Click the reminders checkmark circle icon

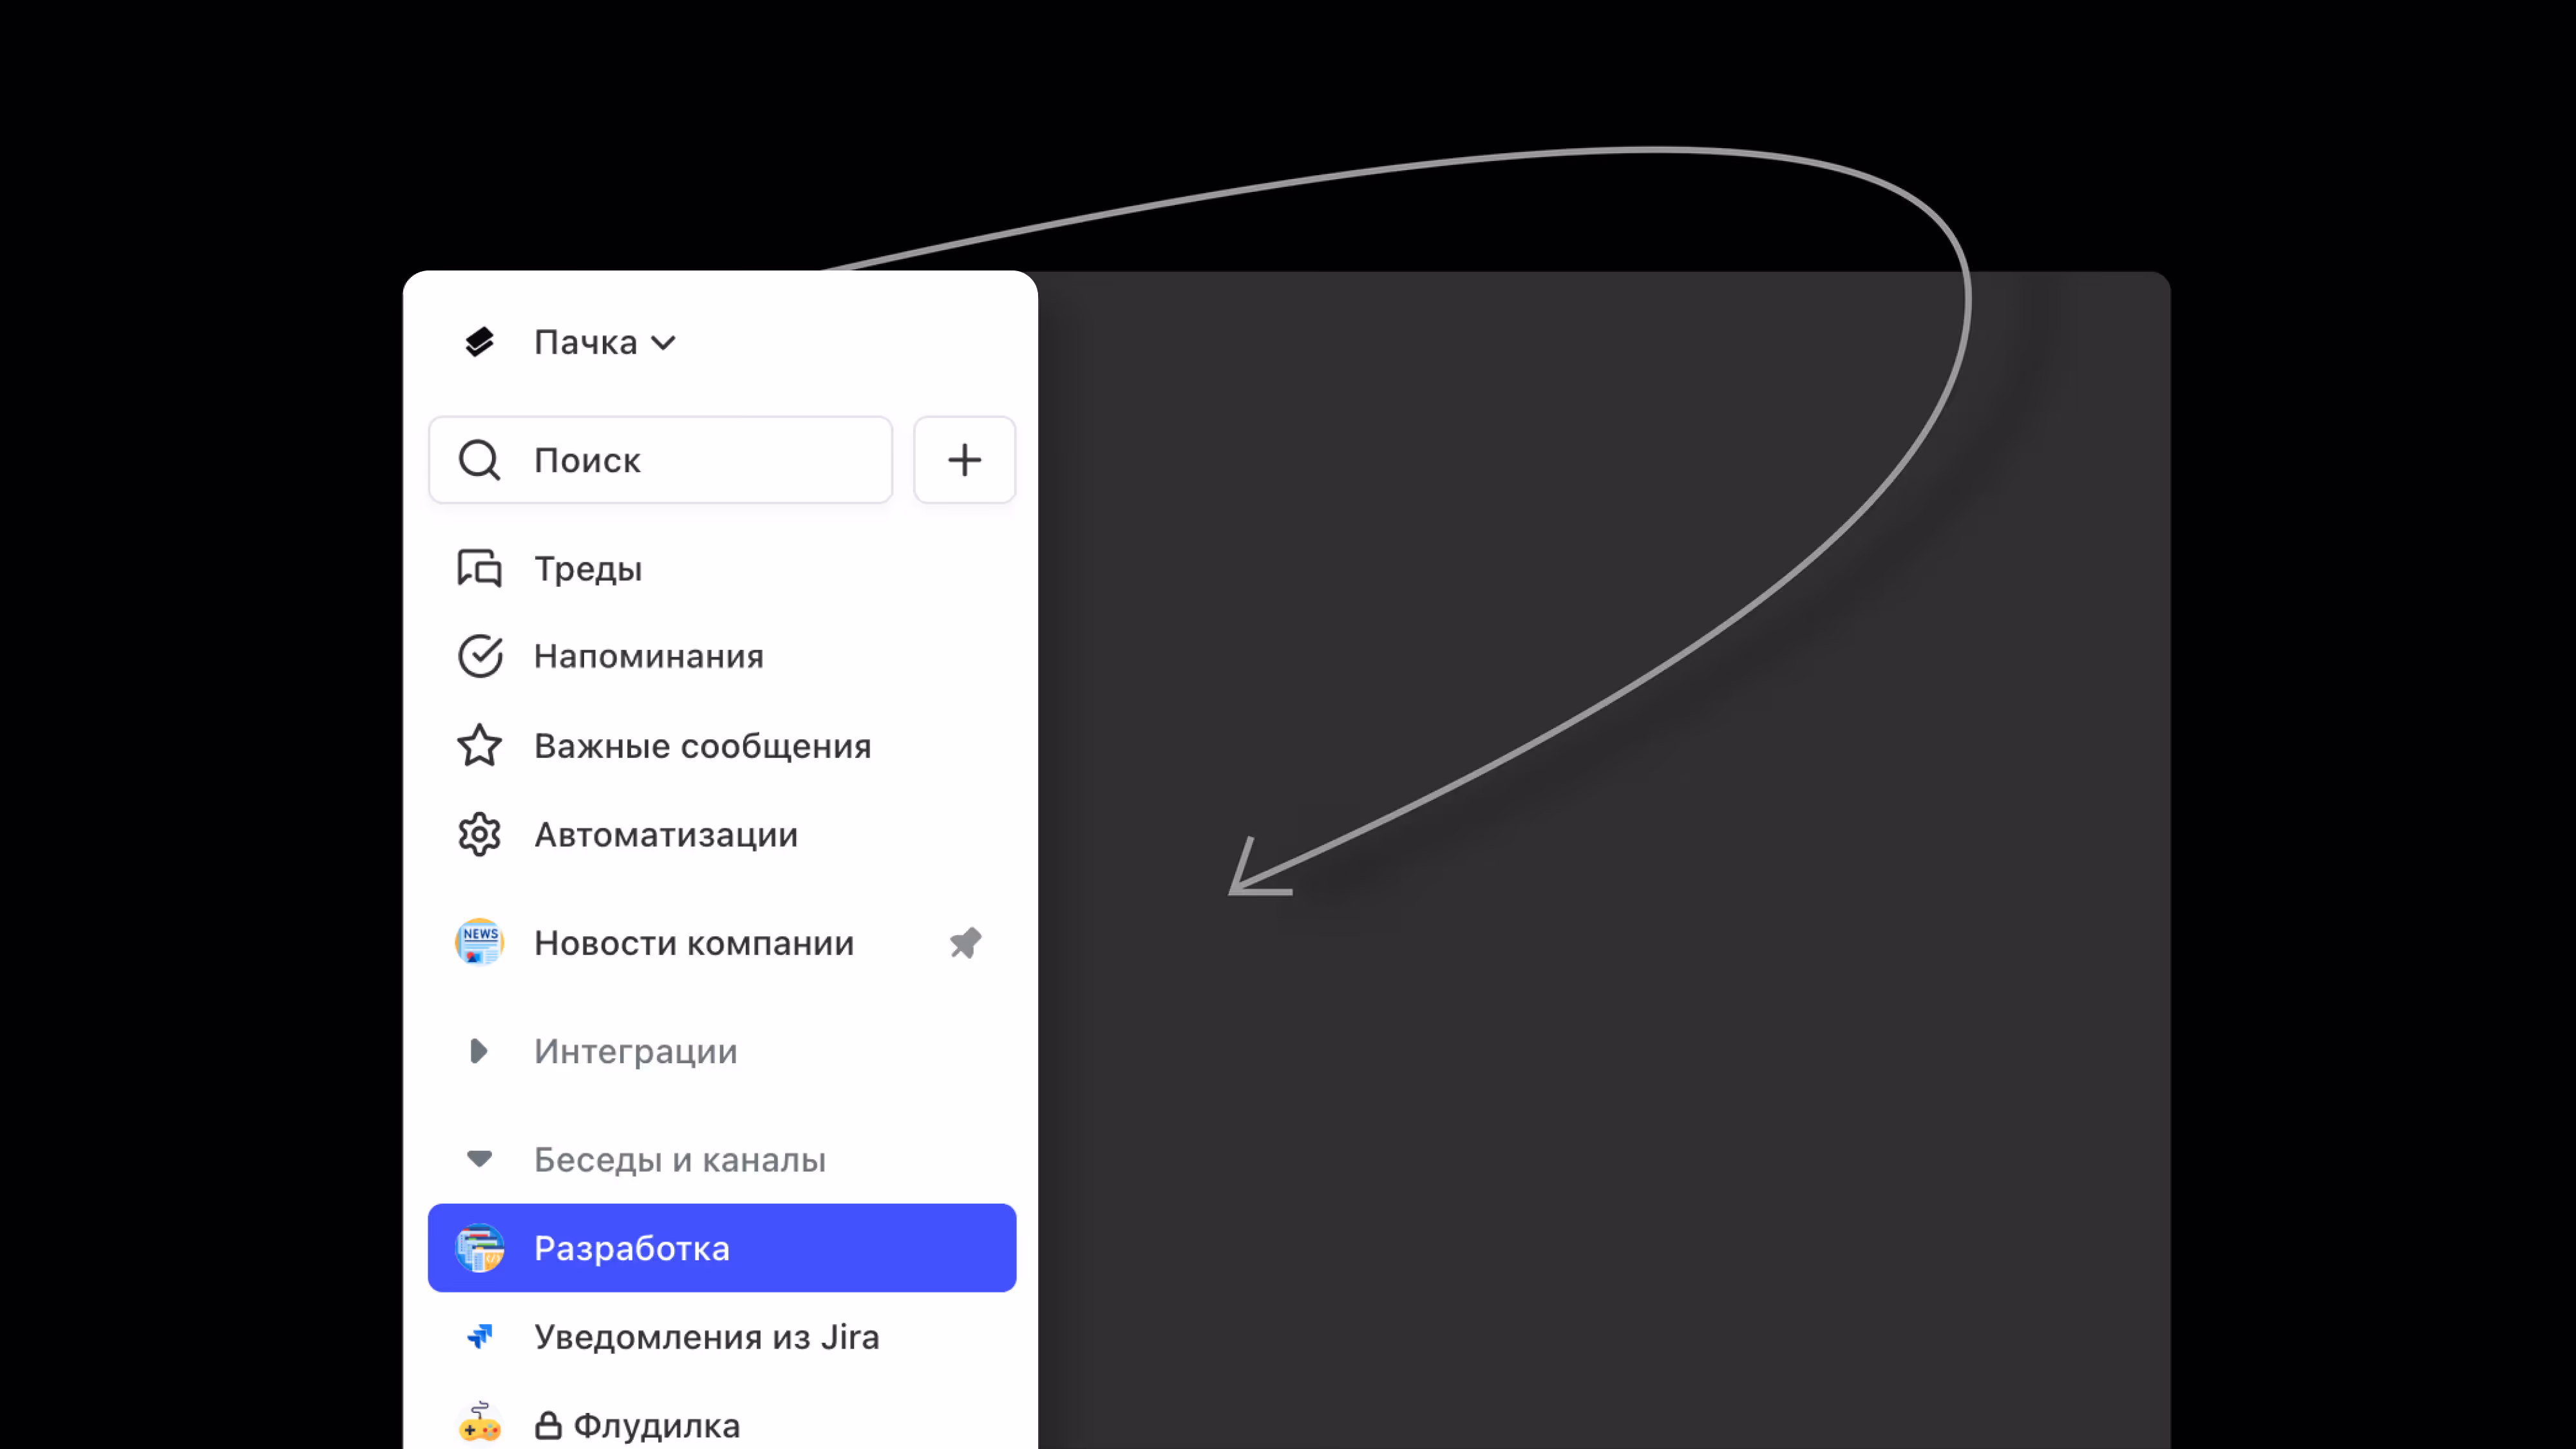pyautogui.click(x=480, y=656)
